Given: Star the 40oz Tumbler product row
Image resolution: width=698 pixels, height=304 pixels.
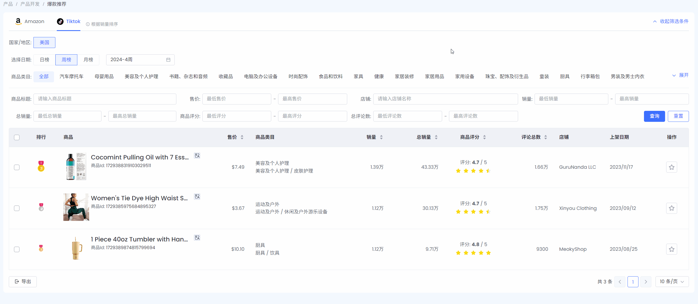Looking at the screenshot, I should (671, 249).
